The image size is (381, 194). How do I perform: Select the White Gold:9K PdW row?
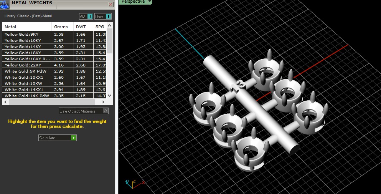pyautogui.click(x=54, y=71)
